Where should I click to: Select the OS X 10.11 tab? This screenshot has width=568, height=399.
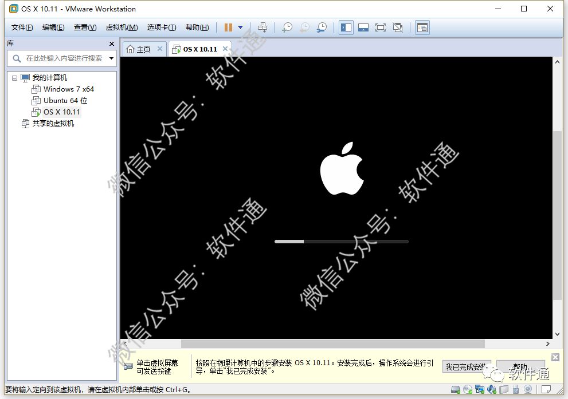pos(200,49)
